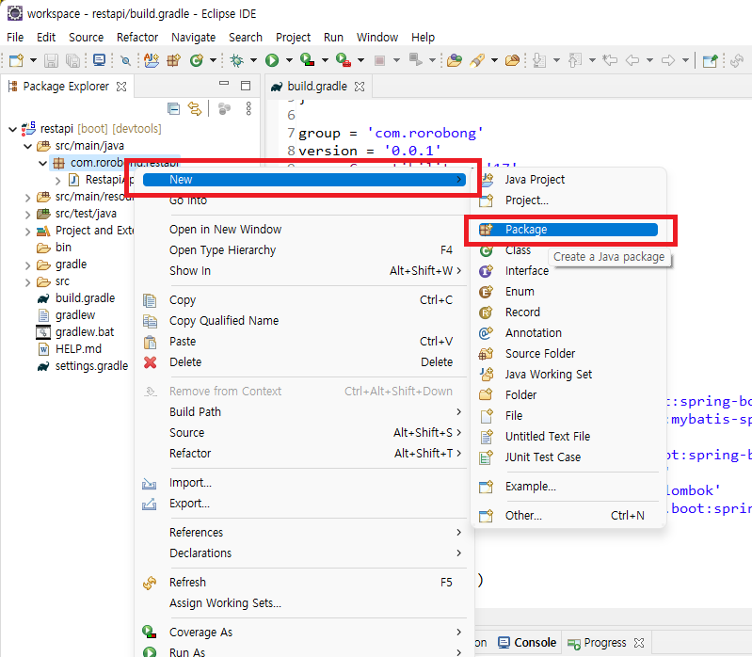Image resolution: width=752 pixels, height=657 pixels.
Task: Open the New Java Class dropdown arrow
Action: coord(213,60)
